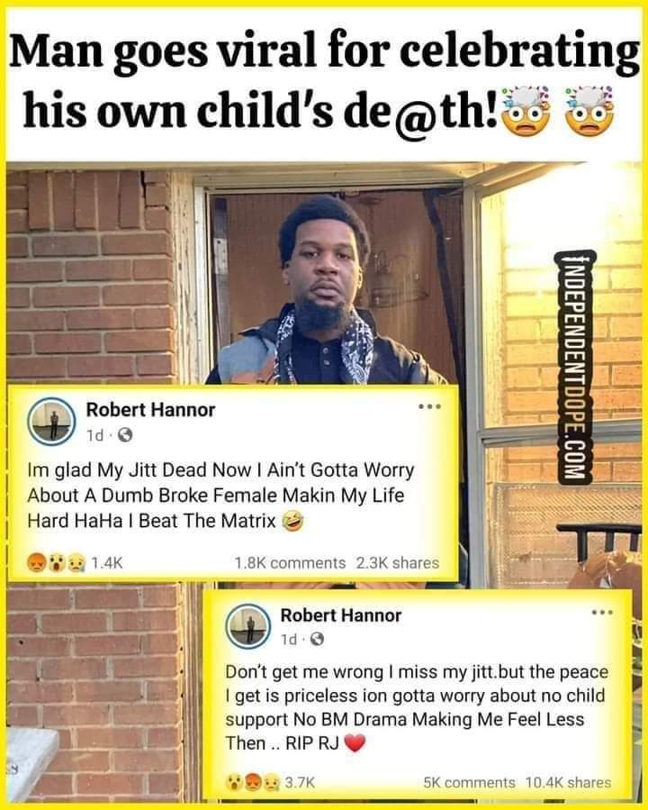View the 1.8K comments on first post
This screenshot has height=810, width=648.
pos(290,562)
